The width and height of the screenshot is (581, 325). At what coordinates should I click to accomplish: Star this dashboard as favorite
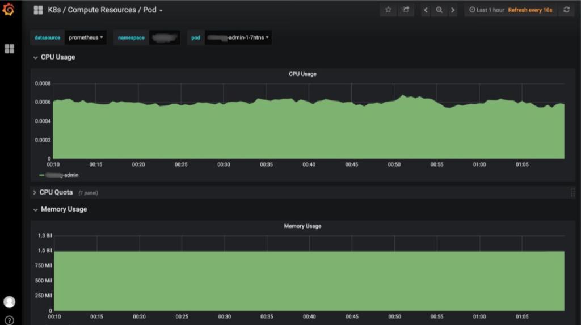(x=388, y=10)
